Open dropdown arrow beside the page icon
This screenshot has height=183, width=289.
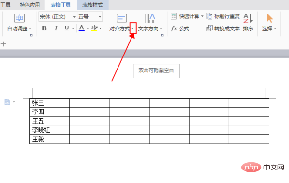(14, 102)
